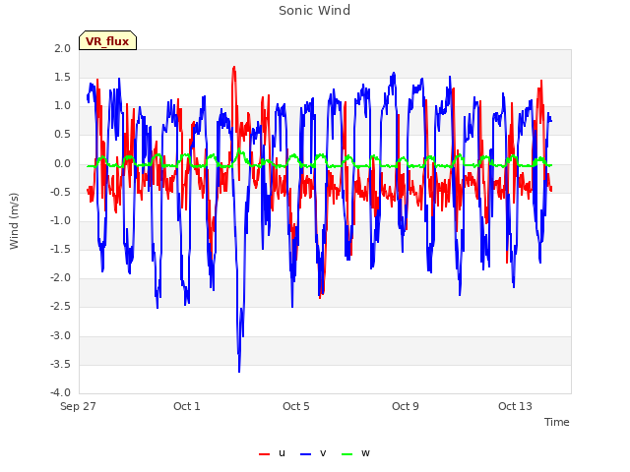Toggle the w series legend entry
630x472 pixels.
click(x=355, y=453)
